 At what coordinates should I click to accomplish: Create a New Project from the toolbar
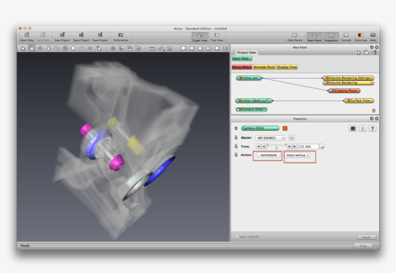point(62,37)
